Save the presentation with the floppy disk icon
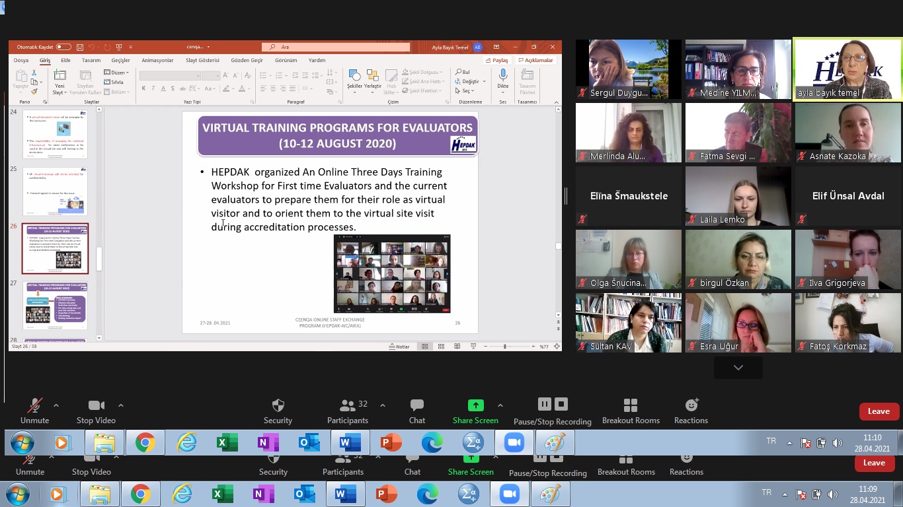 pyautogui.click(x=80, y=47)
